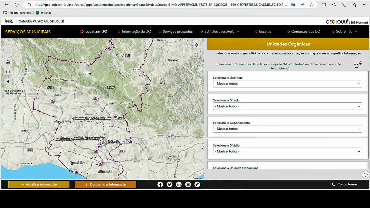The height and width of the screenshot is (208, 370).
Task: View site security lock information
Action: (x=29, y=5)
